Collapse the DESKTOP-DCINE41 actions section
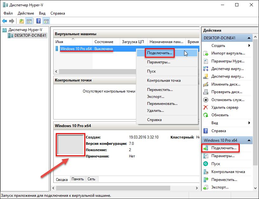The width and height of the screenshot is (259, 199). [x=249, y=38]
